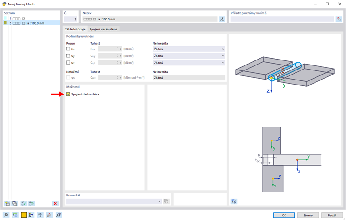Screen dimensions: 346x221
Task: Switch to Základní údaje tab
Action: 75,29
